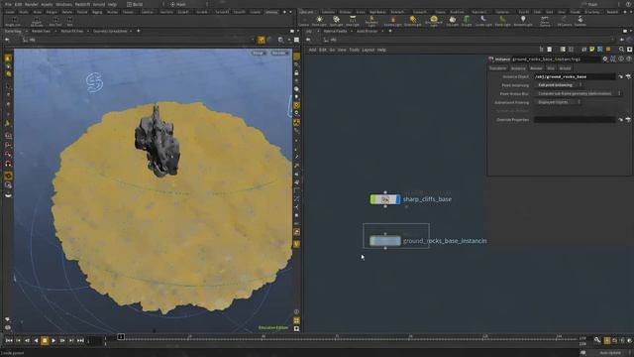Open the Render menu

32,4
